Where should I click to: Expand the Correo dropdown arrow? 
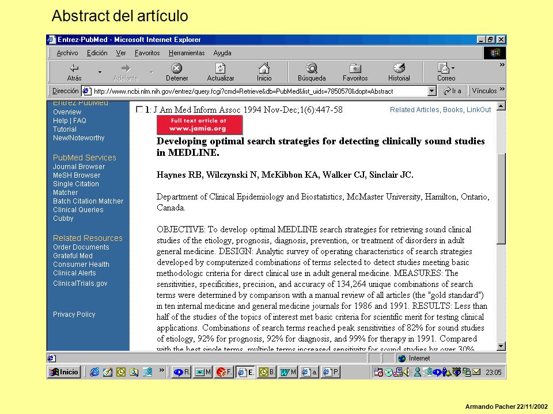click(x=453, y=68)
